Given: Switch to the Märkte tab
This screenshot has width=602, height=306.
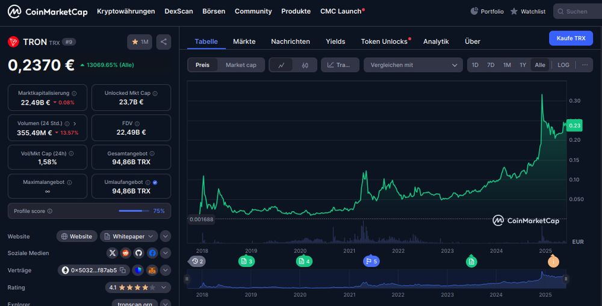Looking at the screenshot, I should tap(244, 41).
